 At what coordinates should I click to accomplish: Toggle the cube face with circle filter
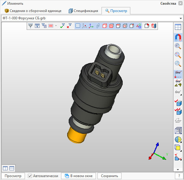click(125, 26)
